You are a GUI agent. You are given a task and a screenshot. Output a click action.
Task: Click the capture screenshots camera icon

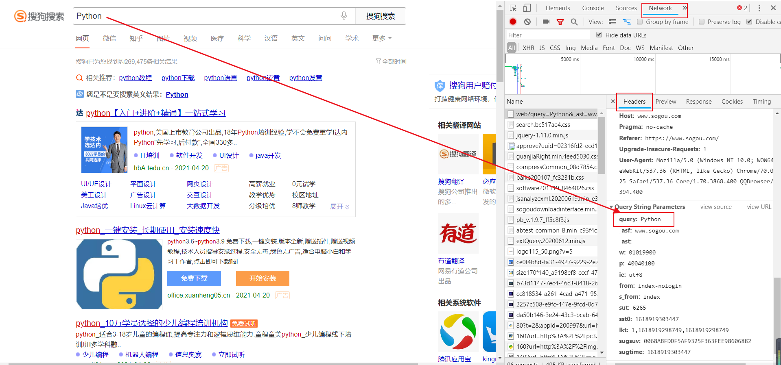pos(546,22)
